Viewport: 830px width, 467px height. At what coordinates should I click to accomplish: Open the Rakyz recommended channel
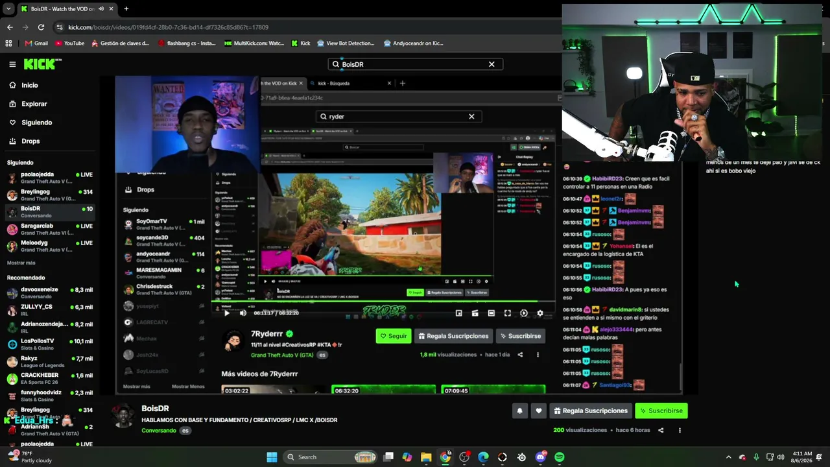[49, 361]
